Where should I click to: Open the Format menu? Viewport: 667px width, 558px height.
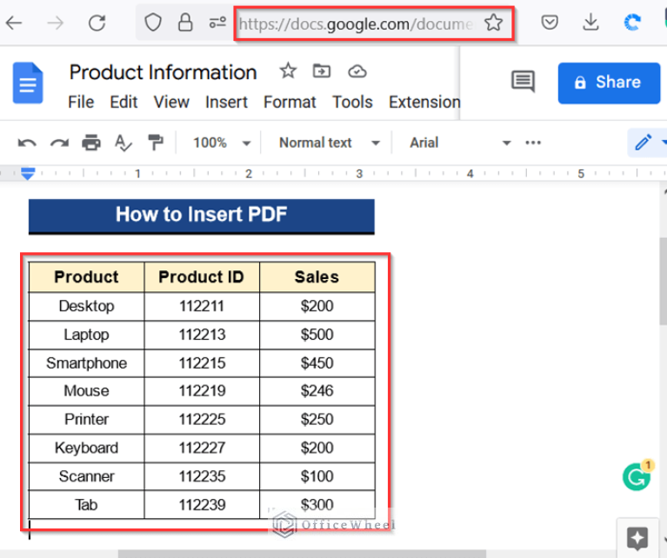coord(290,103)
